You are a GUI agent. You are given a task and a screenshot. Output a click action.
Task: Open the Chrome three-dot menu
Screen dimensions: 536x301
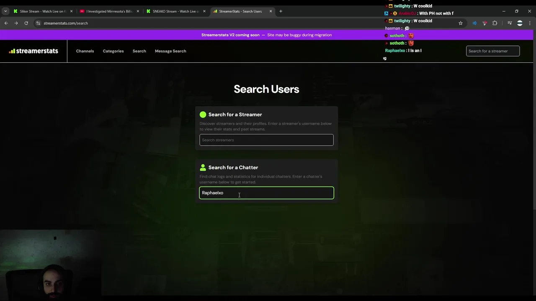[x=530, y=23]
